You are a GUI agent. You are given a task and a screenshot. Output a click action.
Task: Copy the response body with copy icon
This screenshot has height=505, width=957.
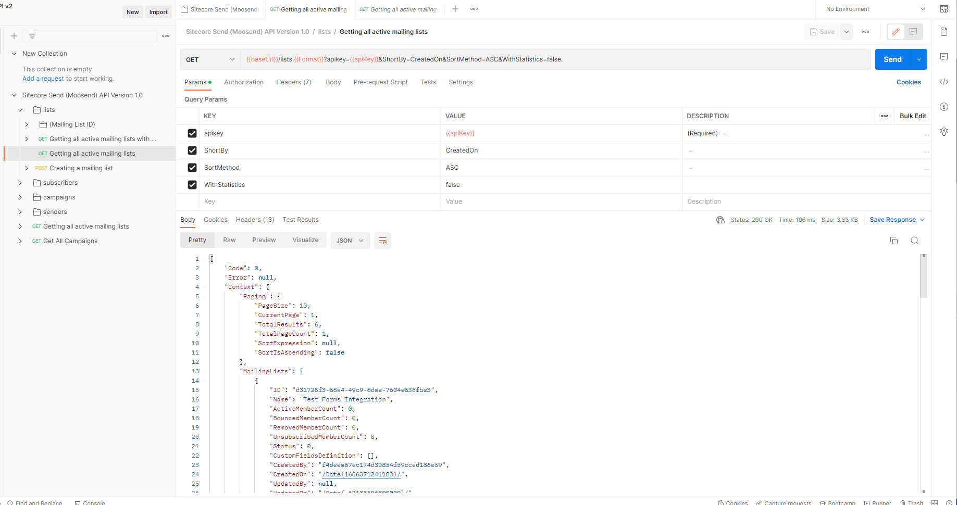tap(894, 241)
